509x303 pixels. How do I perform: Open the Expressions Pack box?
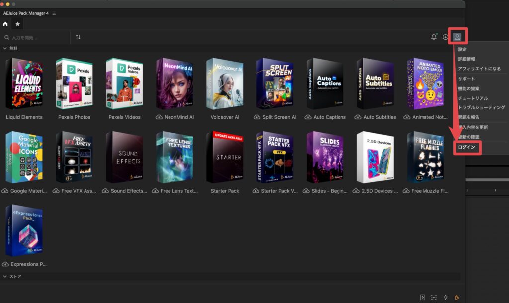click(x=24, y=230)
